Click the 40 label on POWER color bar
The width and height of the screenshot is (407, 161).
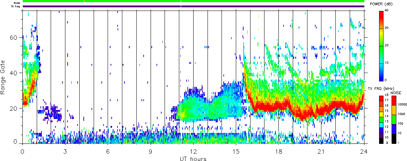pos(387,11)
